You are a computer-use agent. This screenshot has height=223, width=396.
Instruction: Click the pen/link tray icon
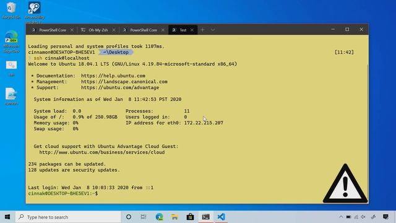[373, 217]
